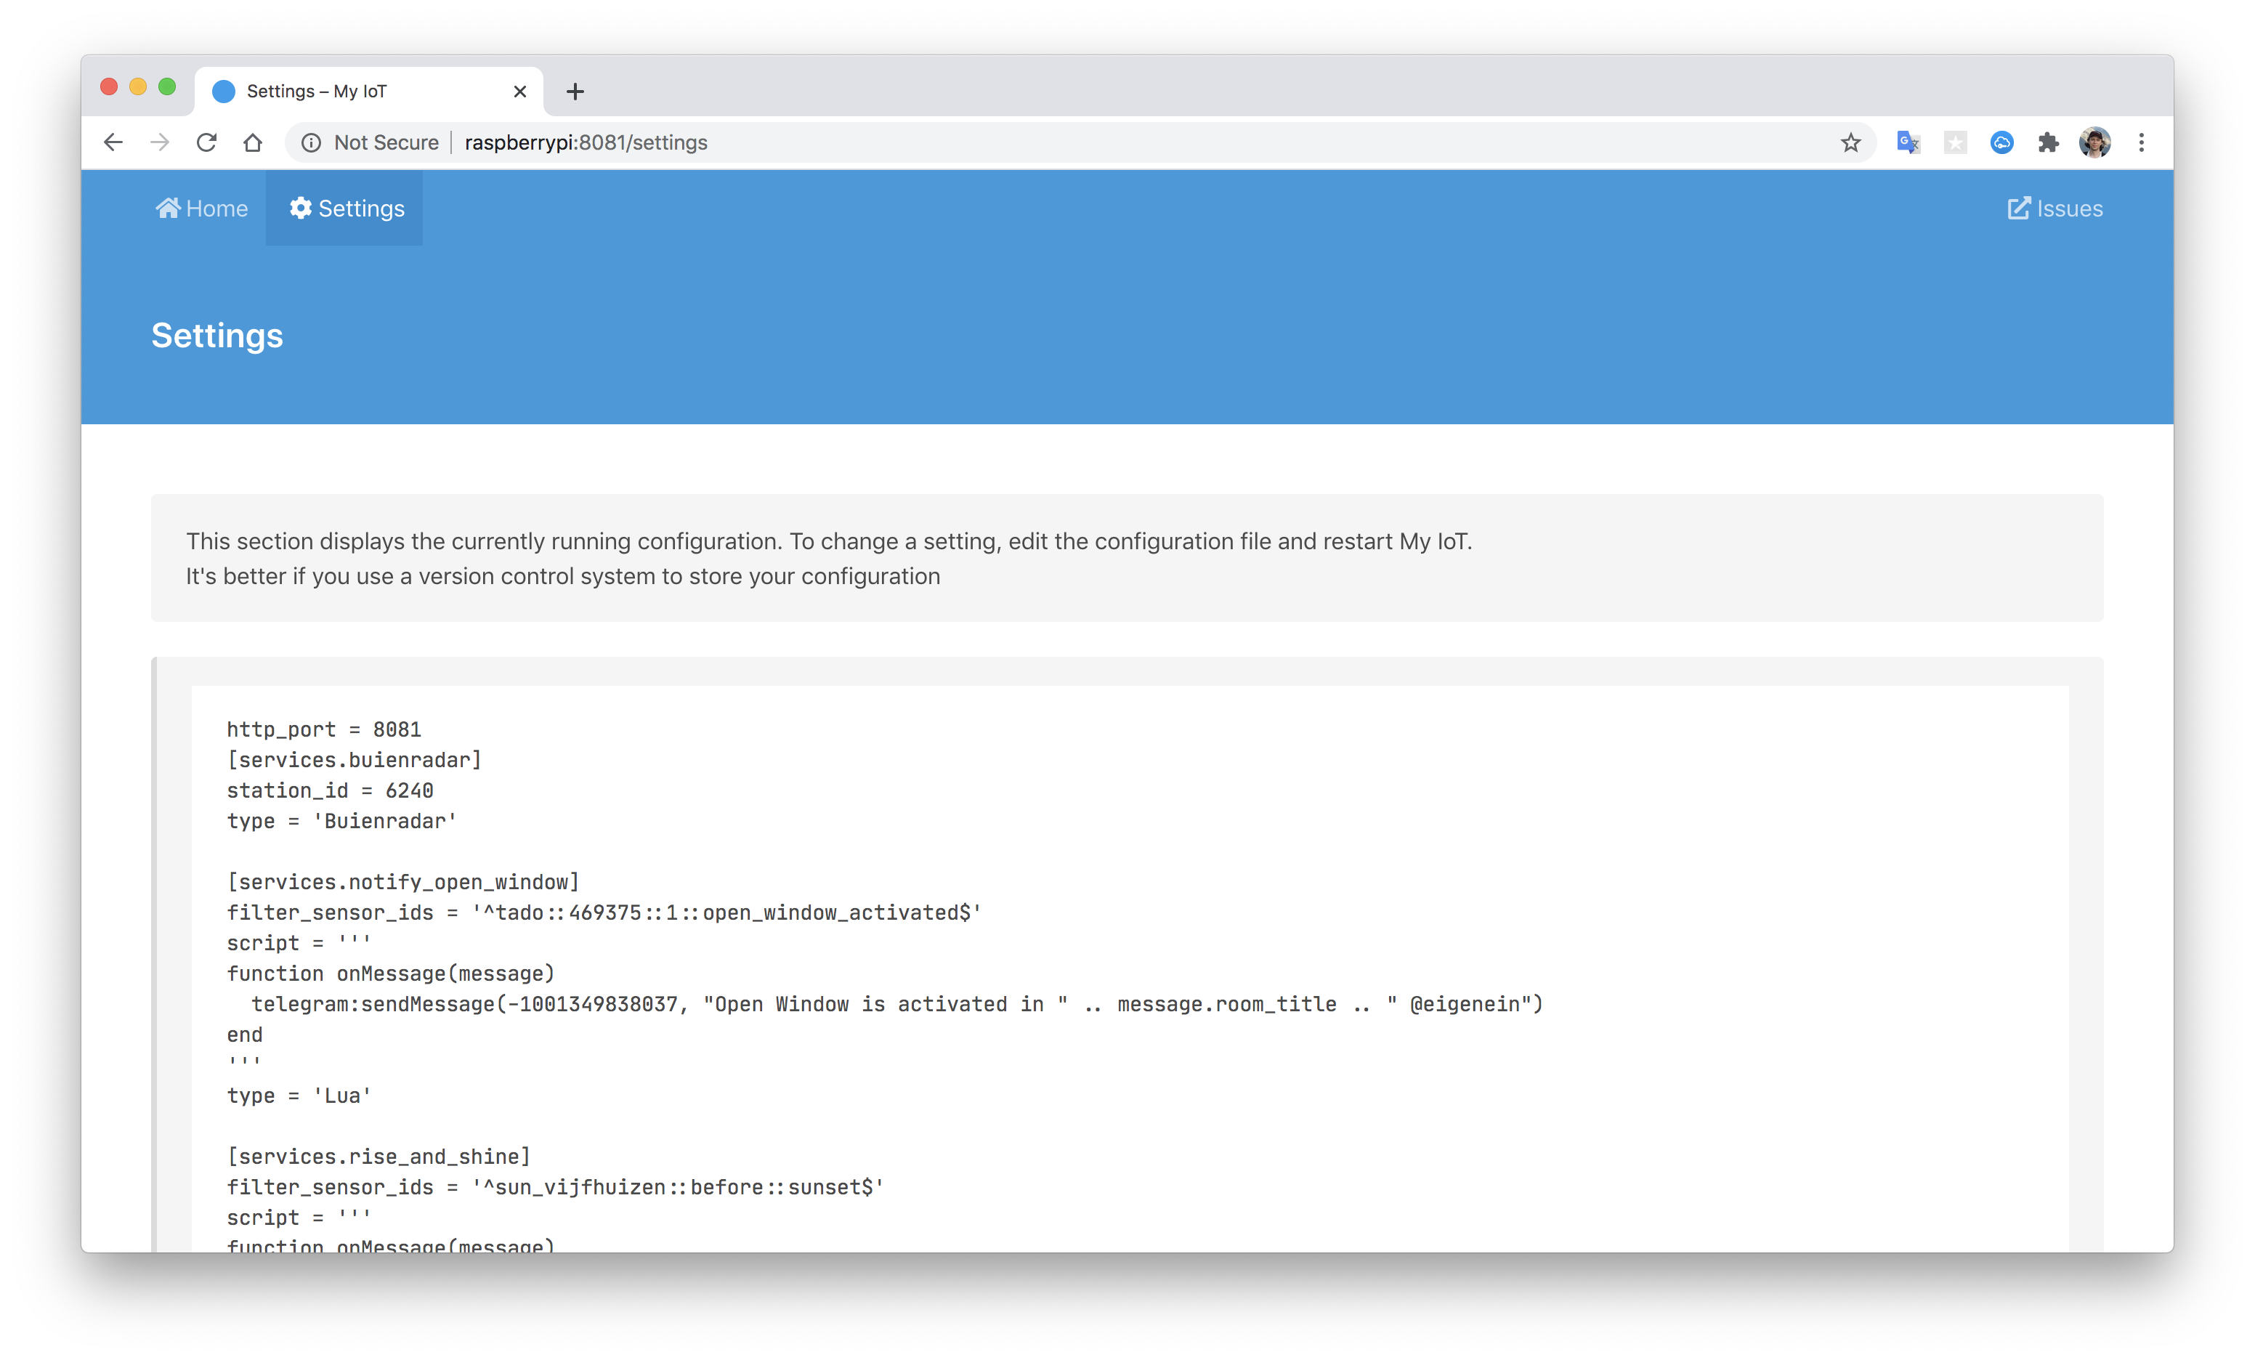This screenshot has width=2255, height=1360.
Task: Open the Extensions puzzle icon
Action: click(x=2048, y=143)
